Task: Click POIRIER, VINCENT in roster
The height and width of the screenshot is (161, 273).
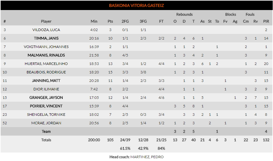Action: pos(46,106)
